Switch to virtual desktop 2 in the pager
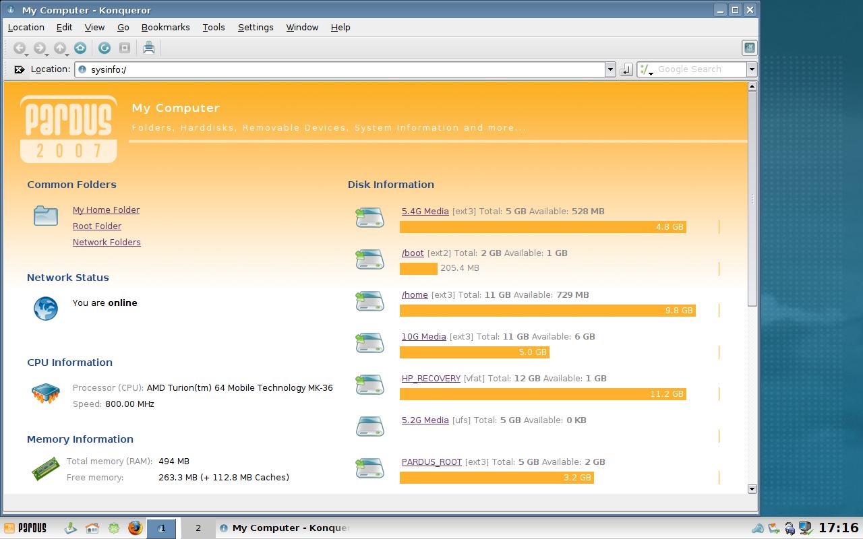863x539 pixels. pos(198,528)
